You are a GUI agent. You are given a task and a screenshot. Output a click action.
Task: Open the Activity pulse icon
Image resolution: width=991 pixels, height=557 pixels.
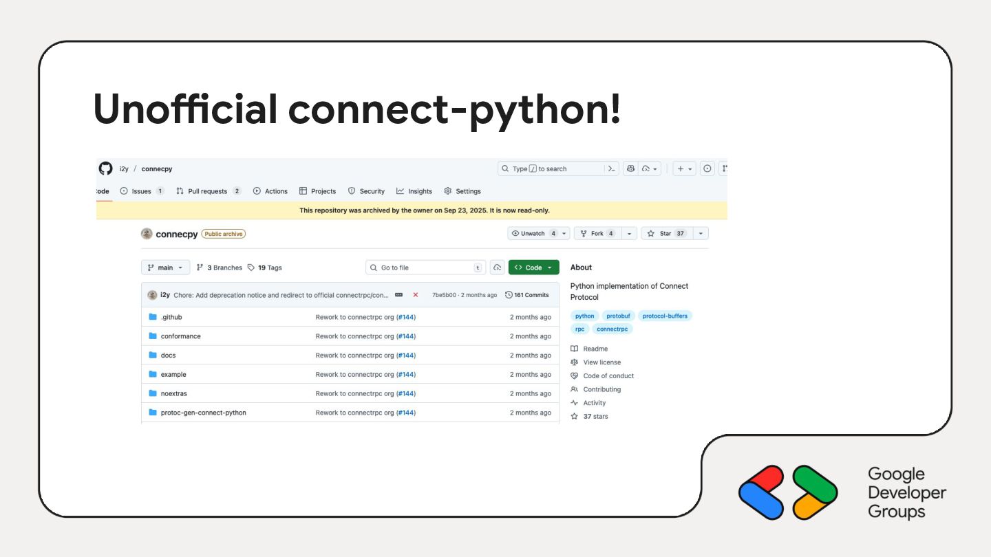pyautogui.click(x=575, y=403)
